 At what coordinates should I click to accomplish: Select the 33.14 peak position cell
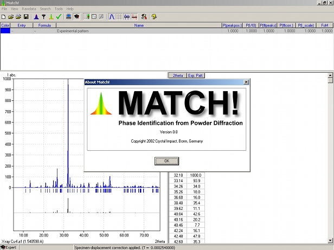[x=178, y=181]
